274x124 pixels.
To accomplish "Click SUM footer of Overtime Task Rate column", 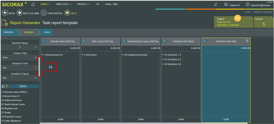I will pyautogui.click(x=226, y=120).
